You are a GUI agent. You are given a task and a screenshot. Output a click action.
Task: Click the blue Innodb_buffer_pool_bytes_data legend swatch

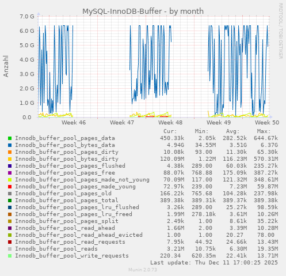click(x=10, y=145)
